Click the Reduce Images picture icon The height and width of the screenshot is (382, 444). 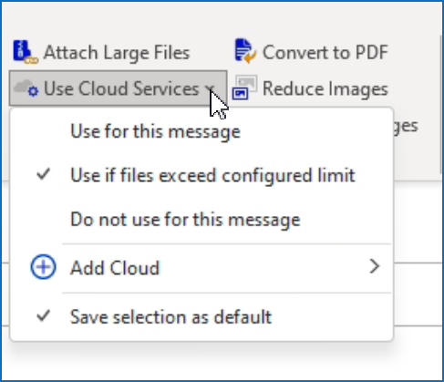tap(245, 88)
